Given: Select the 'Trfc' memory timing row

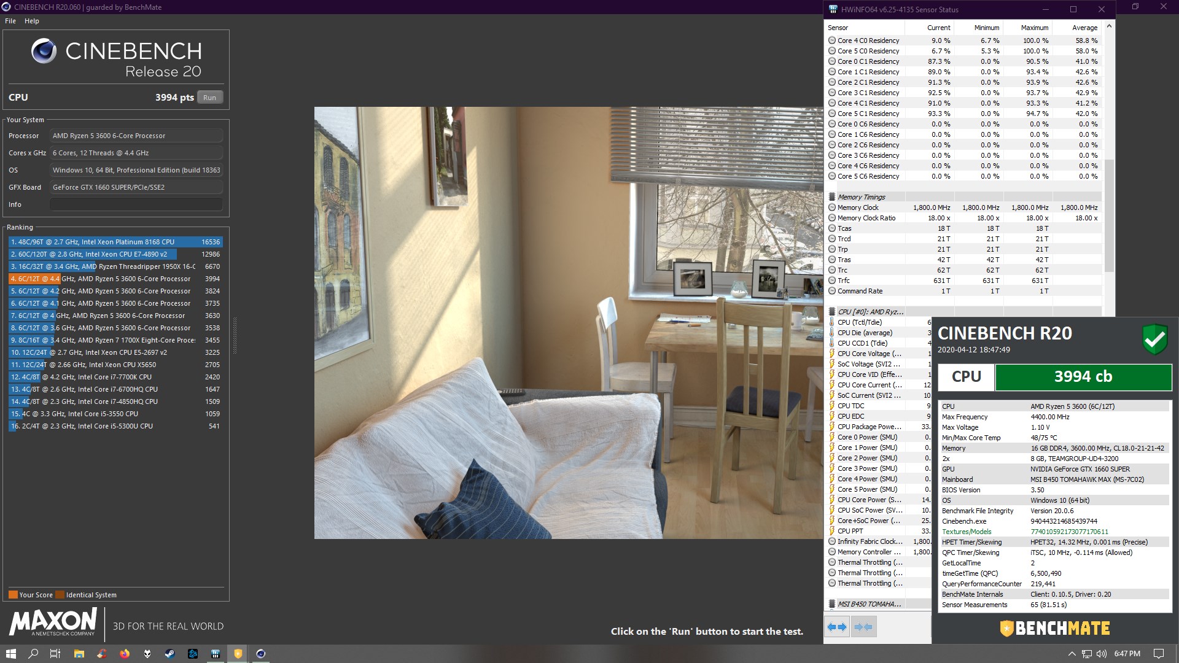Looking at the screenshot, I should (963, 281).
